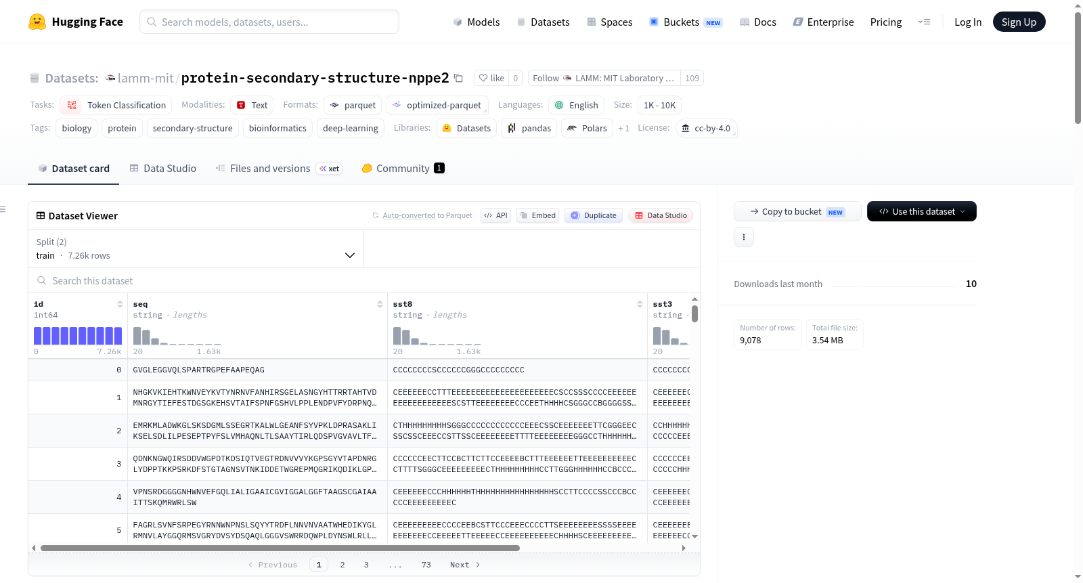Focus the Search models, datasets, users field
This screenshot has width=1083, height=583.
coord(269,22)
